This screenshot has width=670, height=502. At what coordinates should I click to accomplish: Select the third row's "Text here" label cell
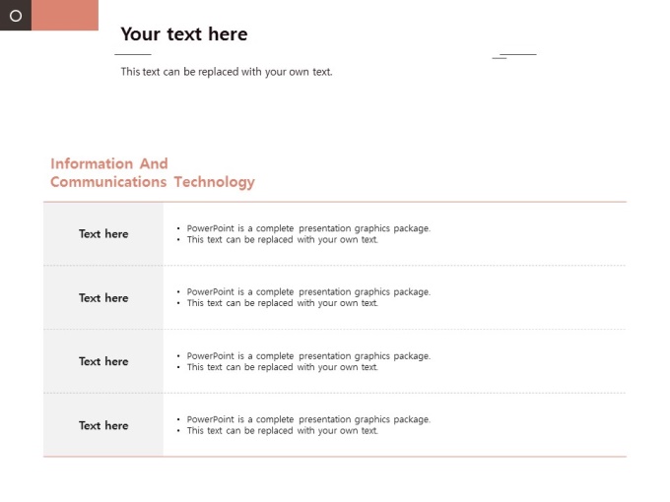point(103,361)
